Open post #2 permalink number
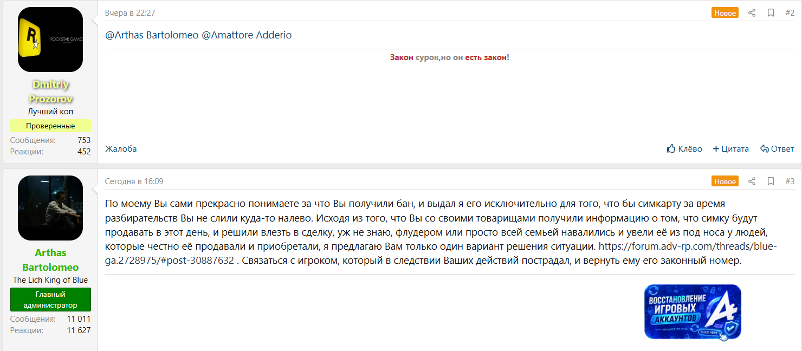Screen dimensions: 802x351 coord(790,13)
